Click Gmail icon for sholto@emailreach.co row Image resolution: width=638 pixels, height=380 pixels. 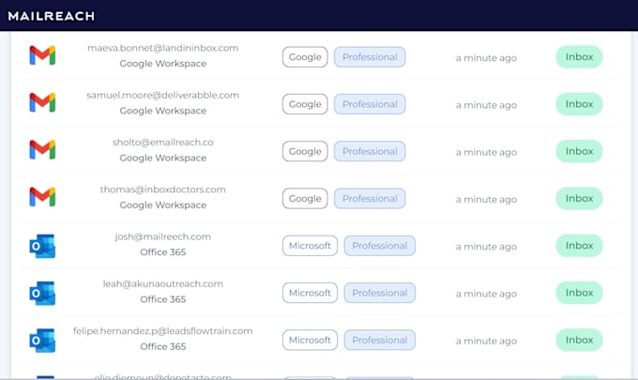click(x=42, y=150)
